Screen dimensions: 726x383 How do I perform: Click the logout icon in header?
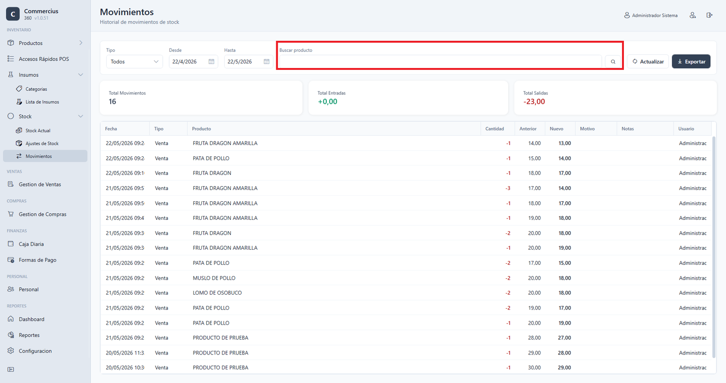tap(709, 15)
